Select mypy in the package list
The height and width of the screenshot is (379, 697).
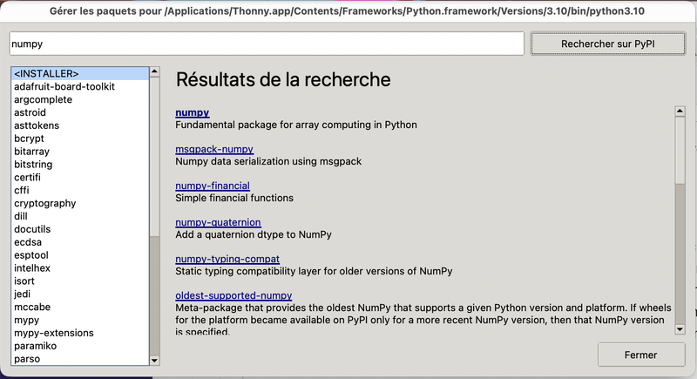click(80, 320)
